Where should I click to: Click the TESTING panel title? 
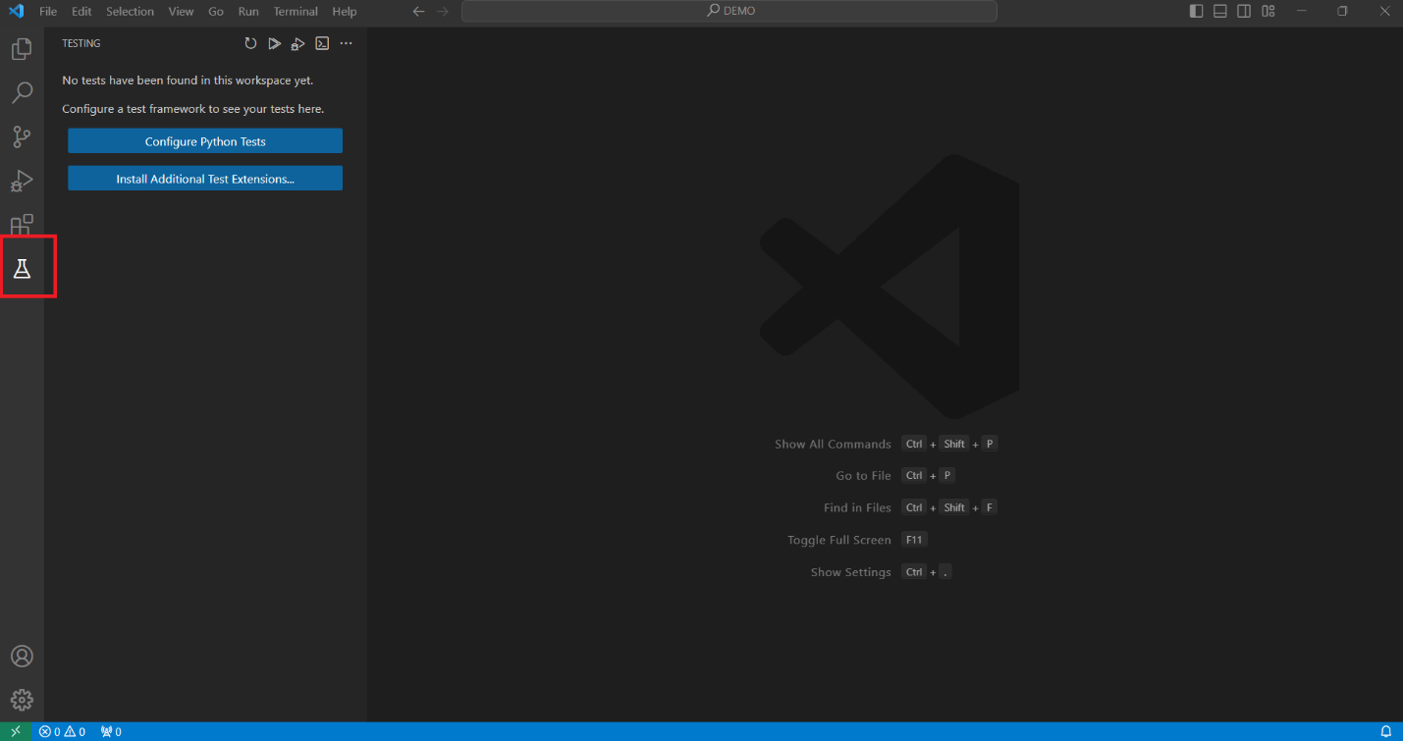[x=81, y=43]
